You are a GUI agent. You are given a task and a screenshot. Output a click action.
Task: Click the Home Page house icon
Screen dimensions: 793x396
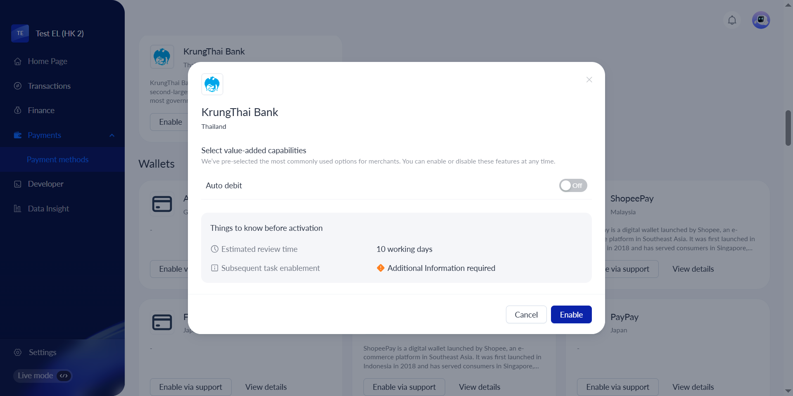coord(18,62)
